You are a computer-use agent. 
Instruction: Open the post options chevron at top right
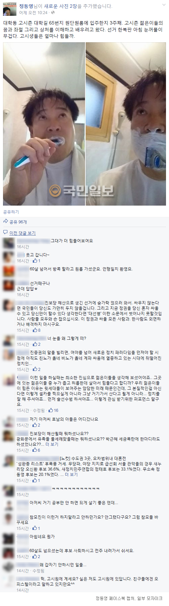pyautogui.click(x=164, y=5)
